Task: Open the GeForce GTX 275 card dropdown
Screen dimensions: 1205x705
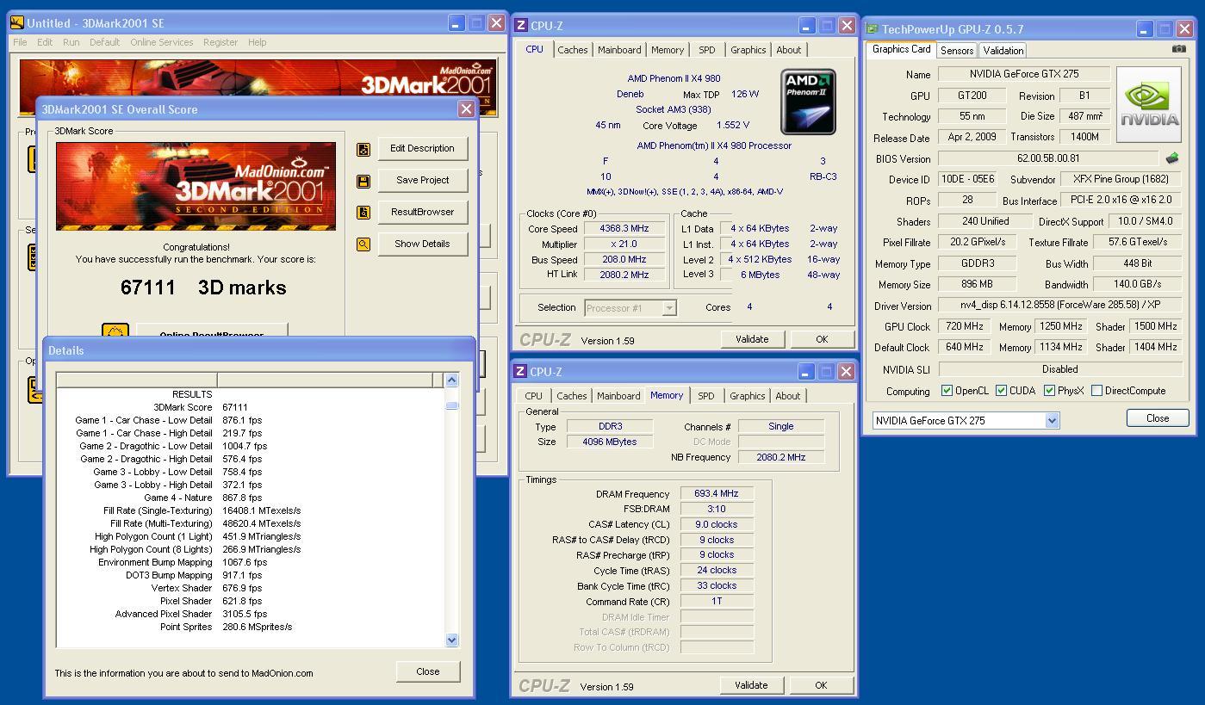Action: (x=1052, y=420)
